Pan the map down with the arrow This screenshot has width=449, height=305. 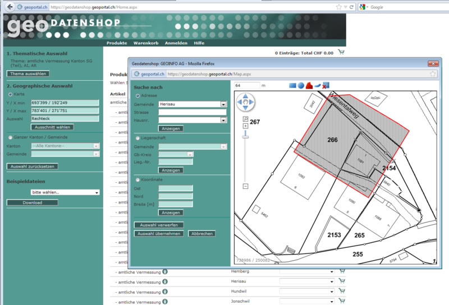coord(245,108)
